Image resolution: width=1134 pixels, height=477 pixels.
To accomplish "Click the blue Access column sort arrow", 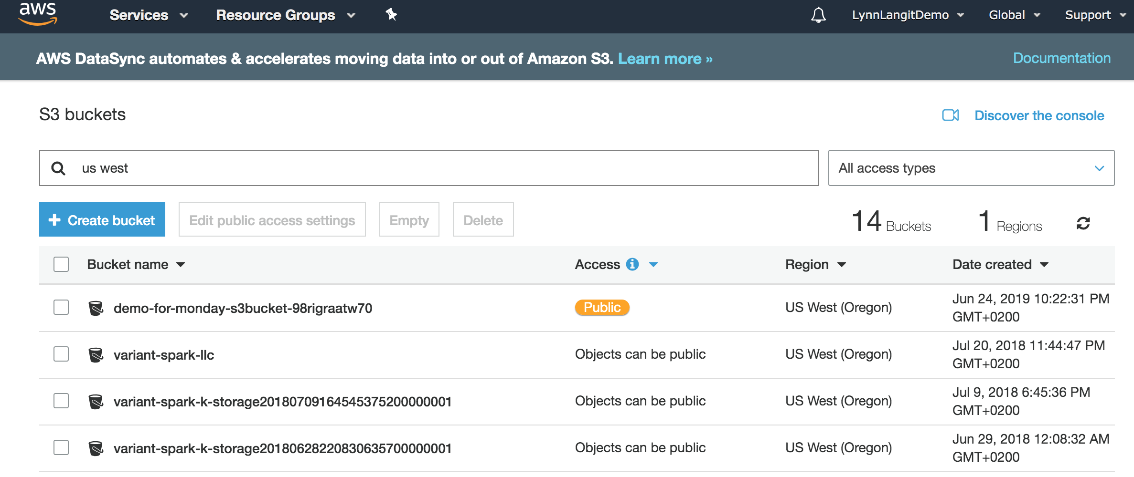I will [653, 265].
